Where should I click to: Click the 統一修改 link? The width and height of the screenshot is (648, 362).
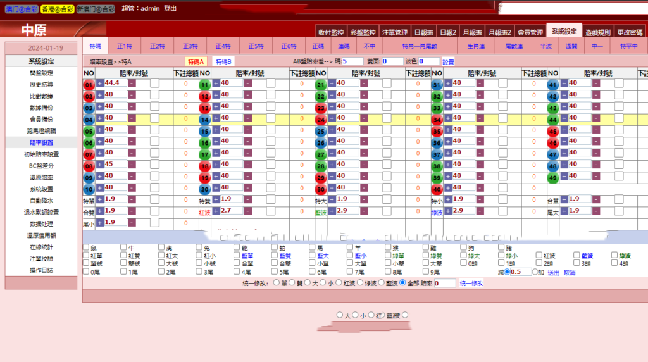click(x=471, y=284)
